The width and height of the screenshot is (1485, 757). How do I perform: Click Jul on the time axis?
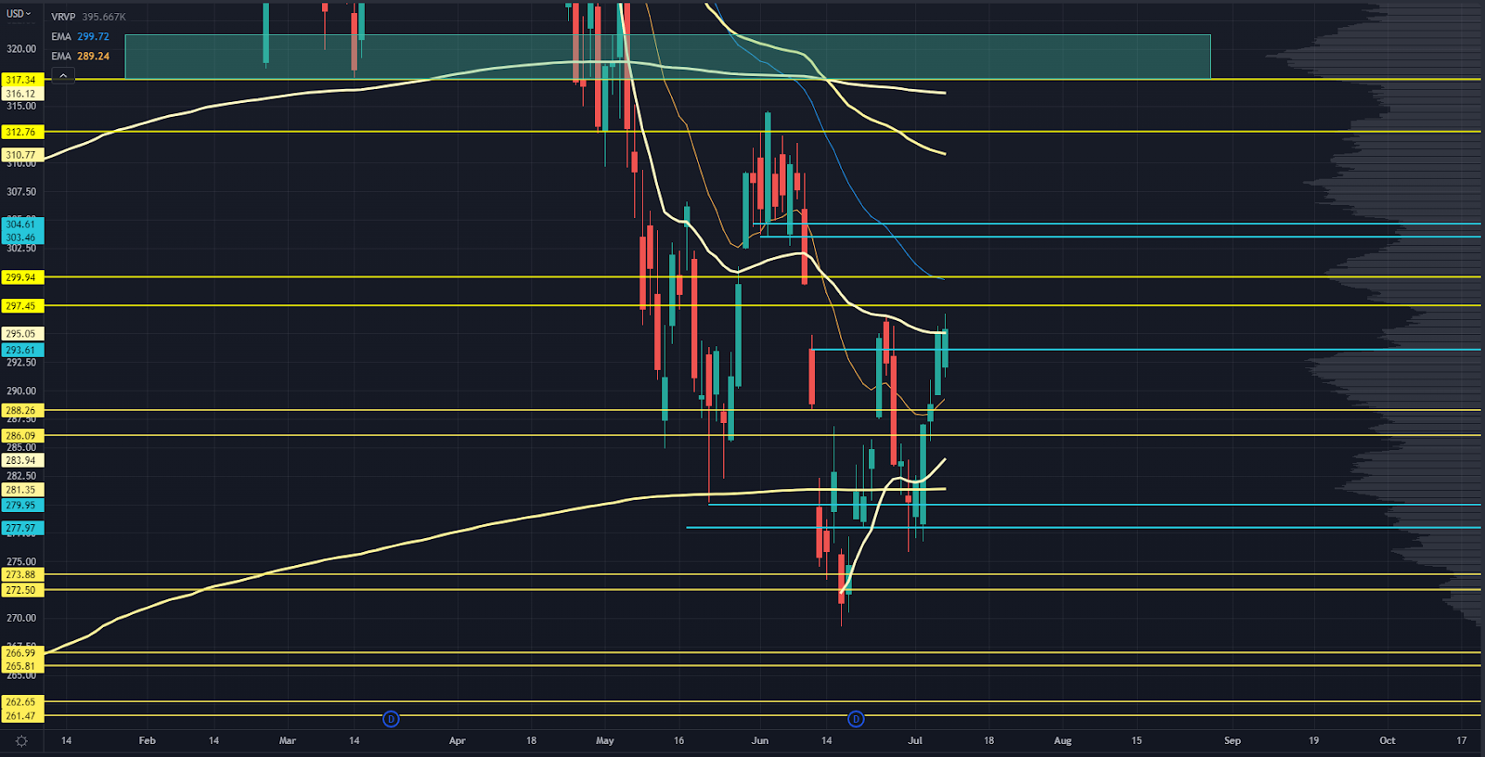point(915,740)
